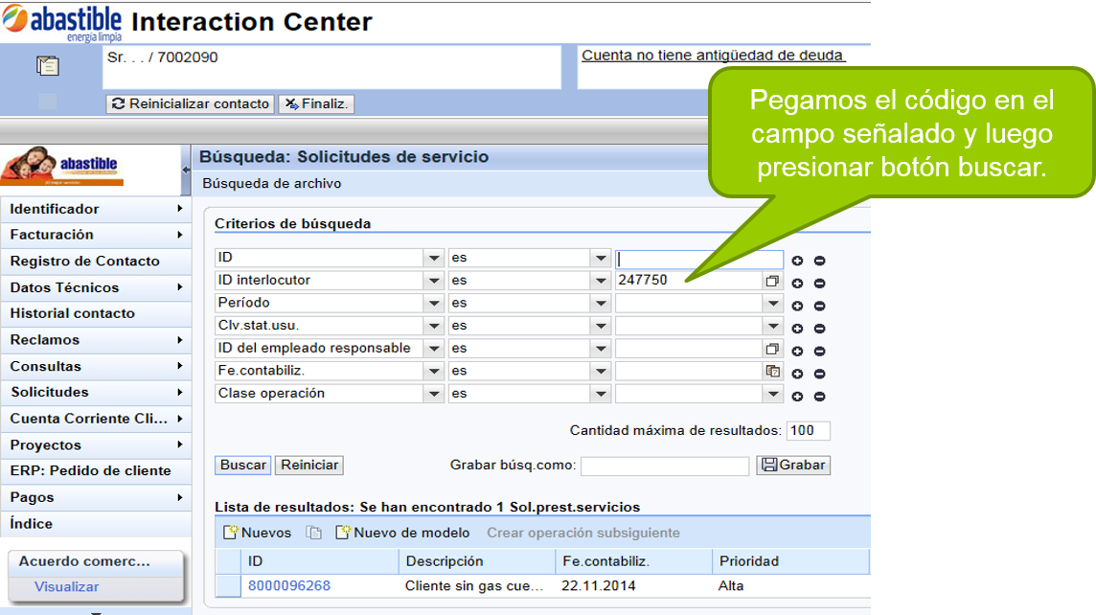Click the Reinicializar contacto button
The height and width of the screenshot is (615, 1096).
pyautogui.click(x=190, y=104)
